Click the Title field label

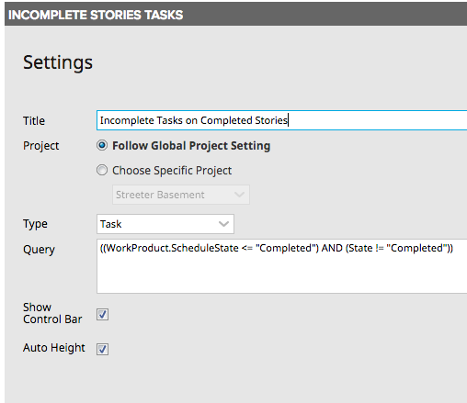[34, 121]
